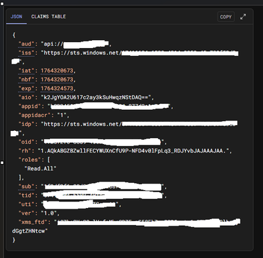The height and width of the screenshot is (258, 263).
Task: Select the "uti" claim key
Action: pyautogui.click(x=26, y=204)
